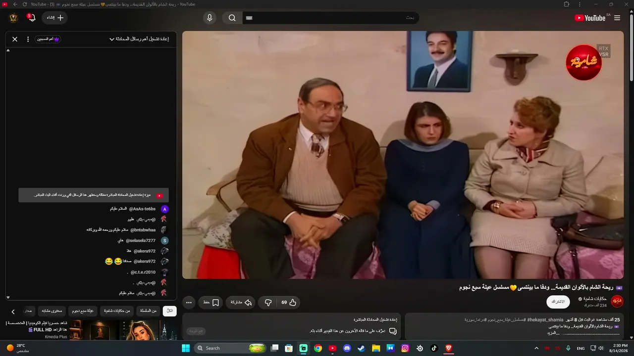The image size is (634, 356).
Task: Go to YouTube home via the logo
Action: [x=590, y=18]
